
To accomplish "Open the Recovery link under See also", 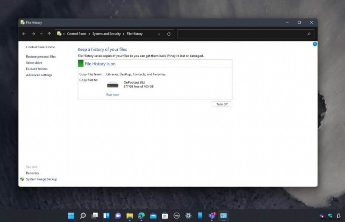I will (32, 173).
